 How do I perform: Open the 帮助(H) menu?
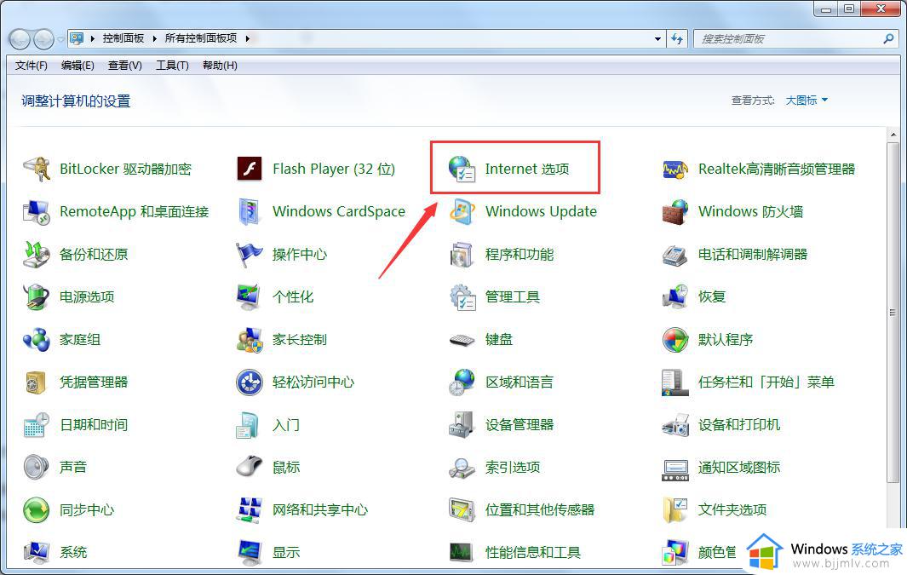point(220,66)
